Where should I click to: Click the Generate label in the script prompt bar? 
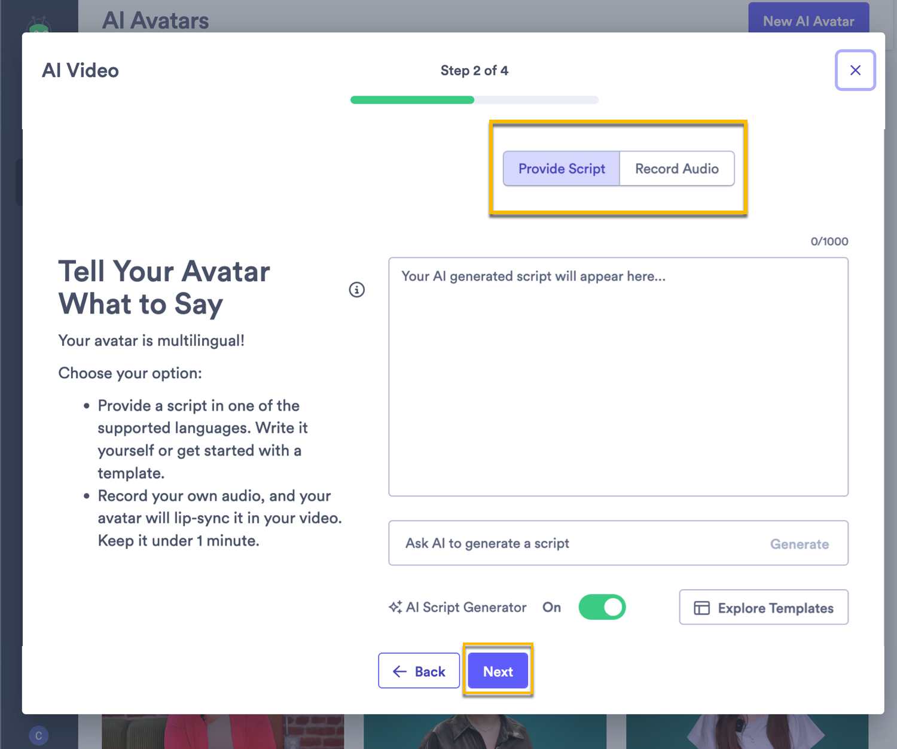pyautogui.click(x=800, y=544)
